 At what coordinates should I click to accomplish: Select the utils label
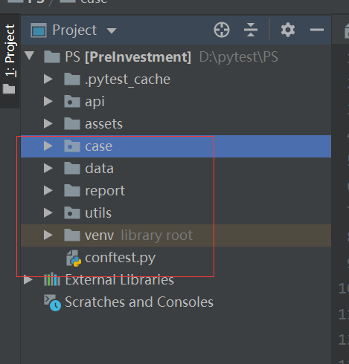98,213
